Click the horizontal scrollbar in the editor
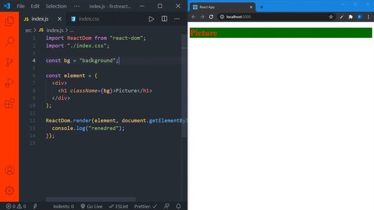 tap(91, 199)
